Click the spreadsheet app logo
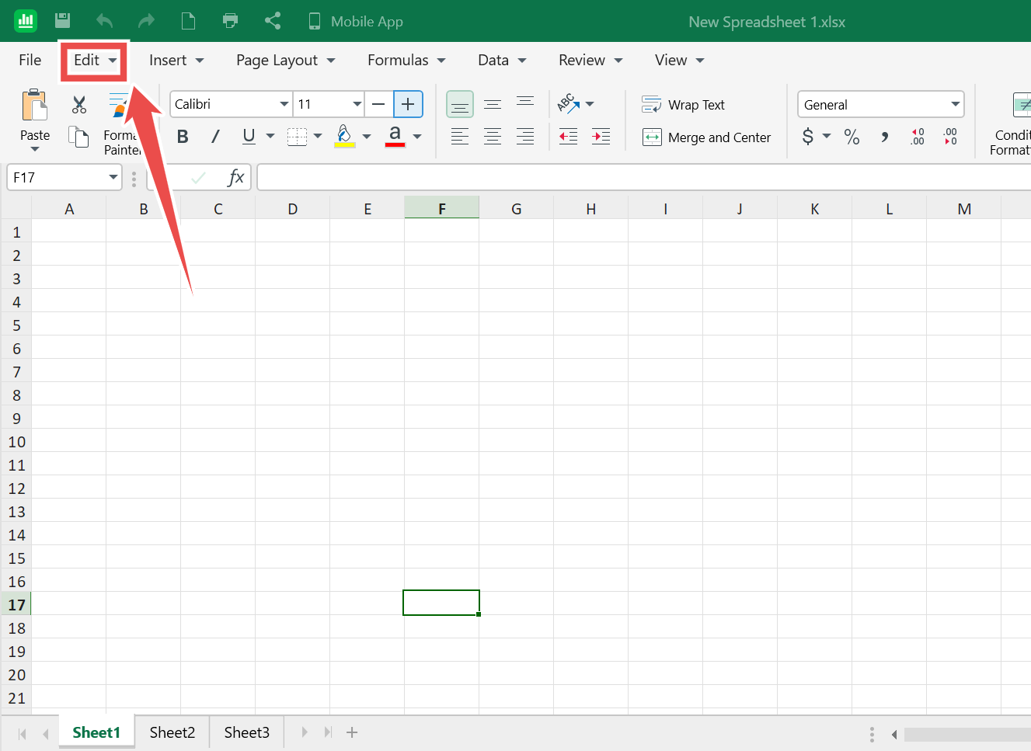Viewport: 1031px width, 751px height. pyautogui.click(x=25, y=21)
